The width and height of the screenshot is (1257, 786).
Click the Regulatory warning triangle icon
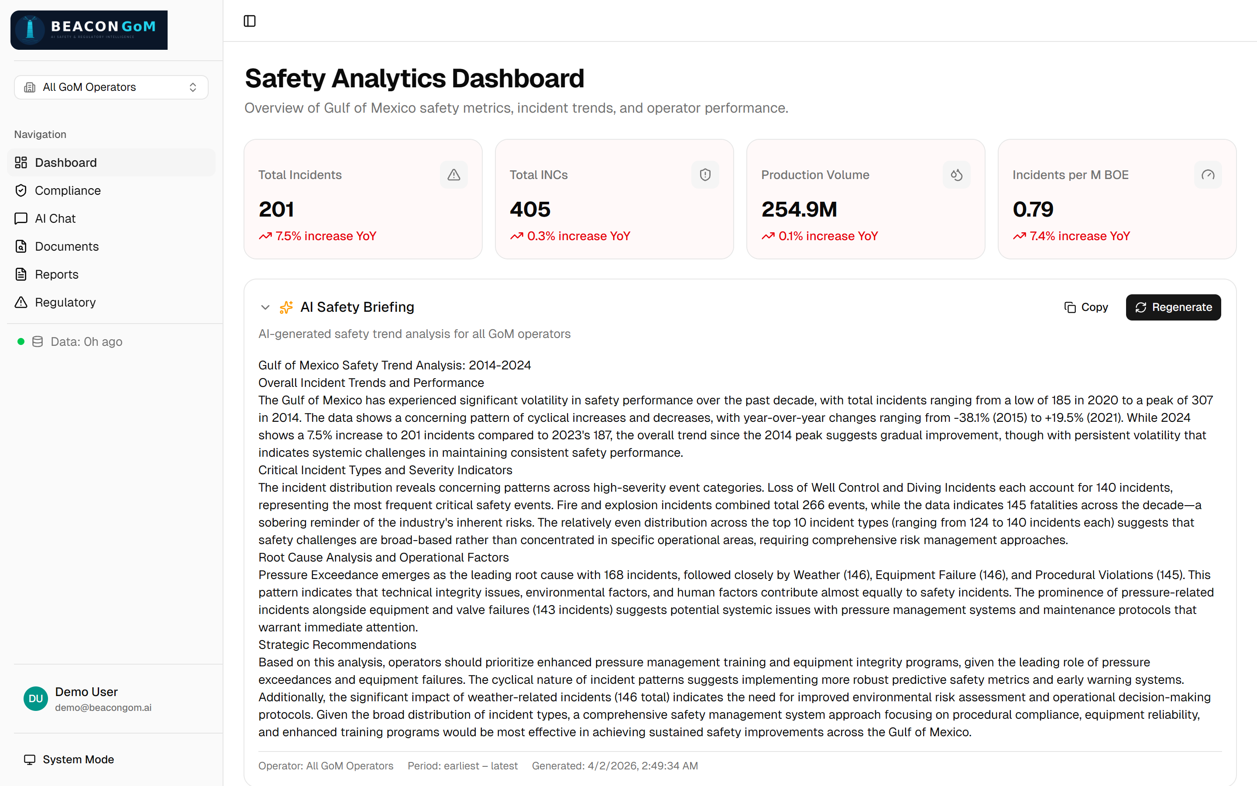click(x=21, y=302)
